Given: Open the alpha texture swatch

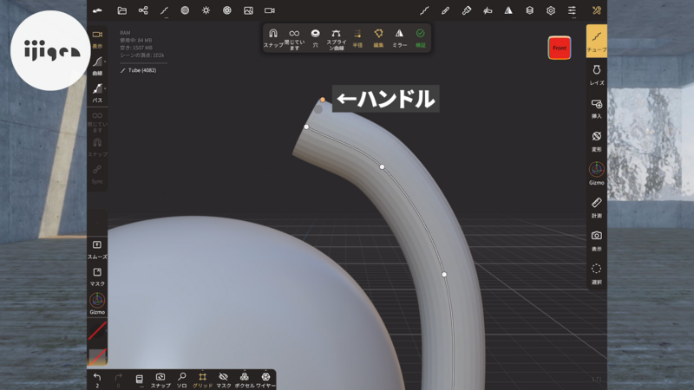Looking at the screenshot, I should click(x=97, y=357).
